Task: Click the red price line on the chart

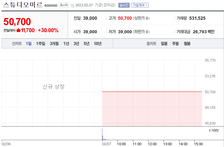Action: click(x=152, y=92)
